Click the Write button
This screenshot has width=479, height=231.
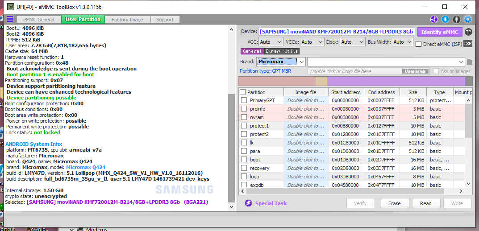(457, 203)
